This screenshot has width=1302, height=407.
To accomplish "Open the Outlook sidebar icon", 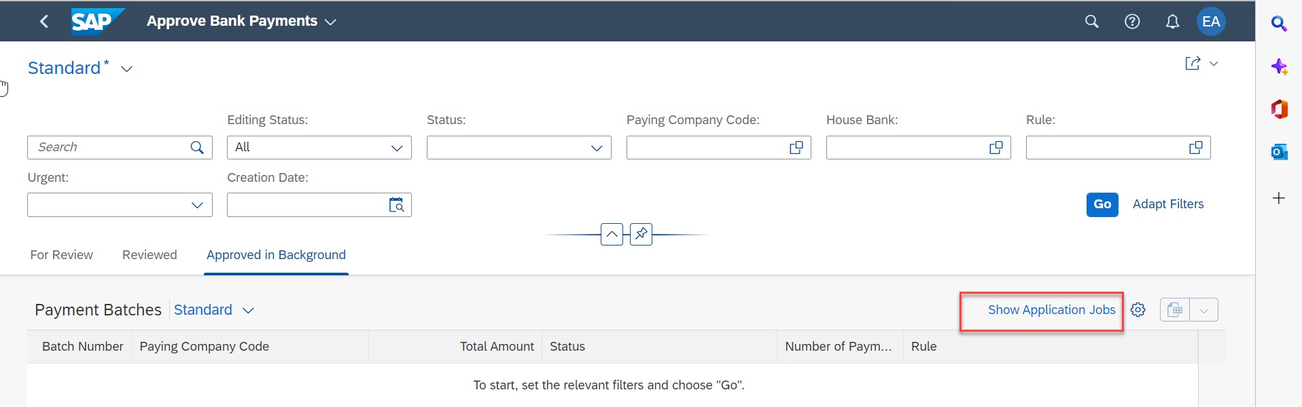I will coord(1279,152).
